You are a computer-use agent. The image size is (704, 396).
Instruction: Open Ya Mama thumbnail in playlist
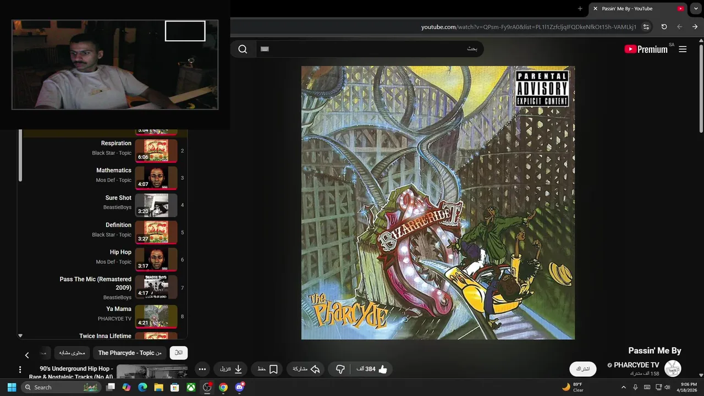click(156, 317)
